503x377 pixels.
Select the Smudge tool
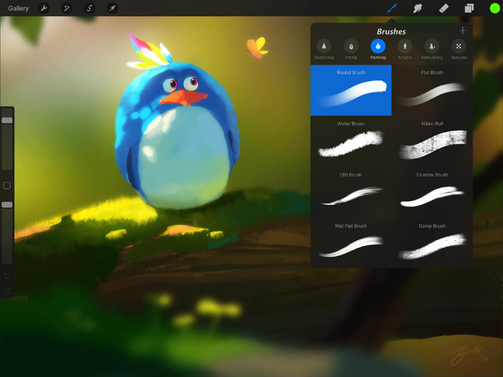pos(417,8)
